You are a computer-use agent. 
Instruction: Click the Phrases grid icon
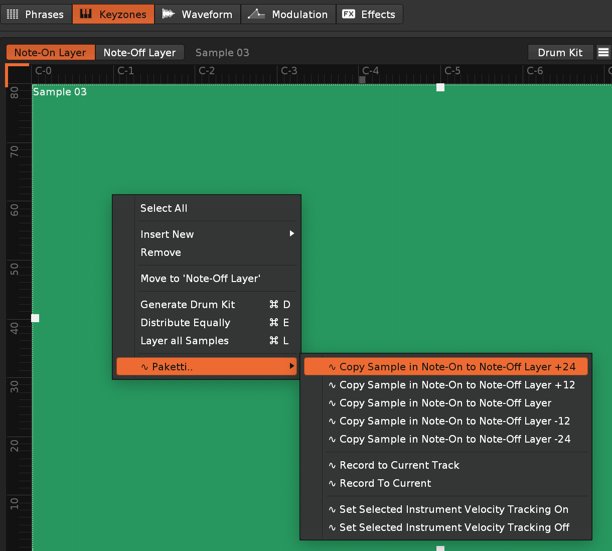tap(13, 14)
